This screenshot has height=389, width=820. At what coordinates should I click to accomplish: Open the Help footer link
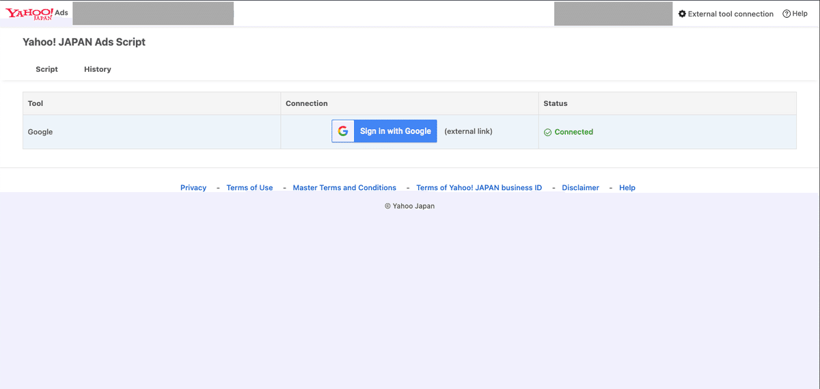tap(627, 188)
